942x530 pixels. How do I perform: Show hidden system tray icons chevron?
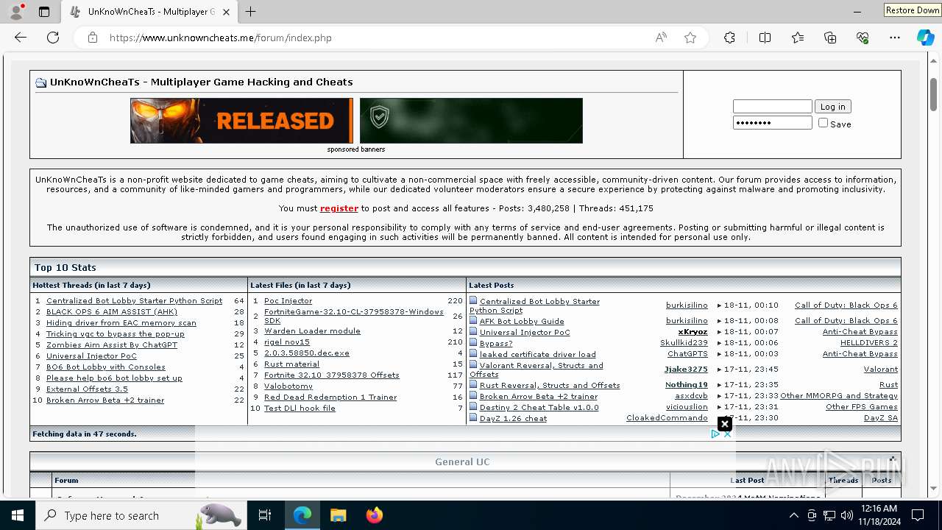click(x=793, y=515)
